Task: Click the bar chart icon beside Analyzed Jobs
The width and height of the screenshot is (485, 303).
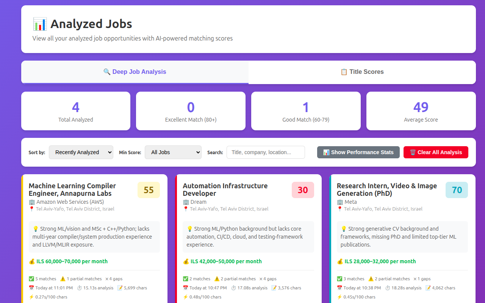Action: tap(40, 24)
